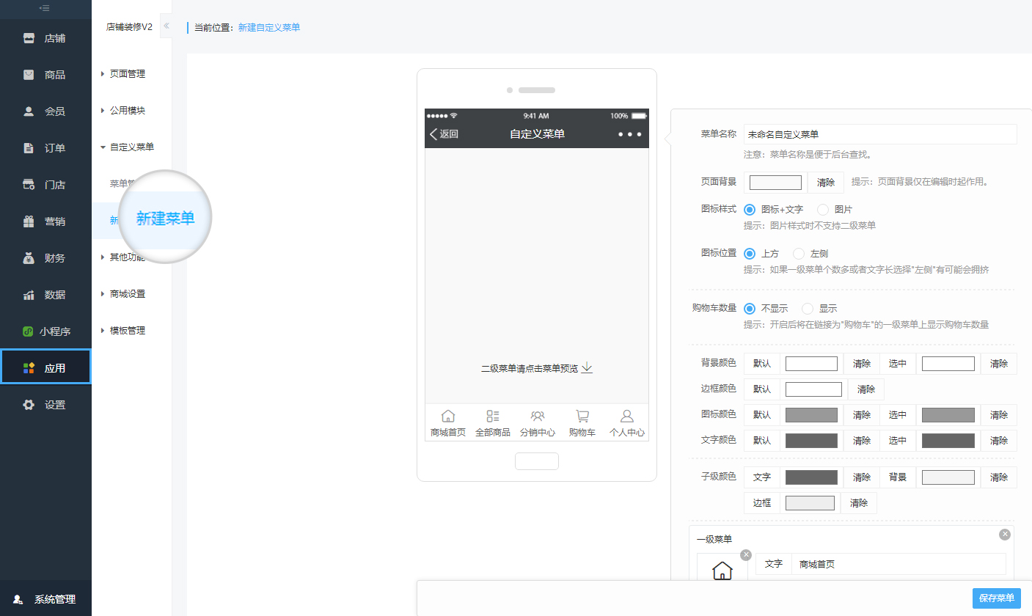This screenshot has height=616, width=1032.
Task: Open the 应用 apps section in sidebar
Action: 45,367
